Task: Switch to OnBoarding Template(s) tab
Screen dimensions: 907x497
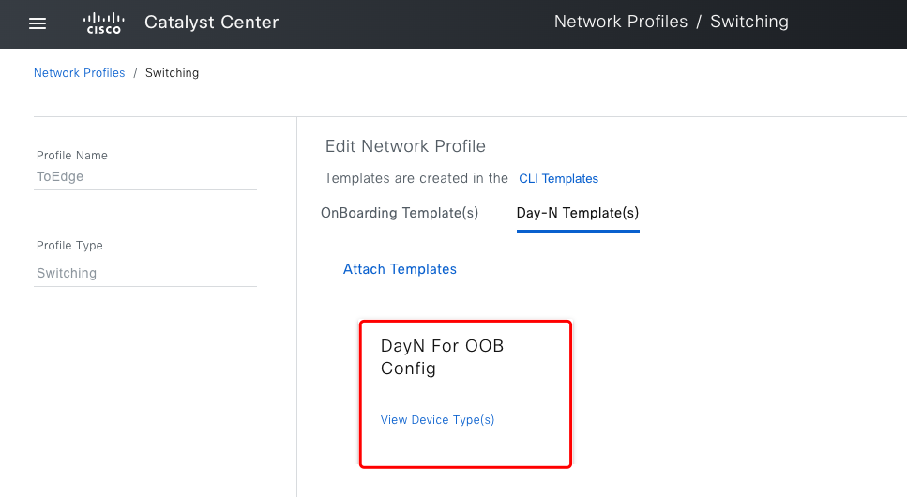Action: [x=400, y=213]
